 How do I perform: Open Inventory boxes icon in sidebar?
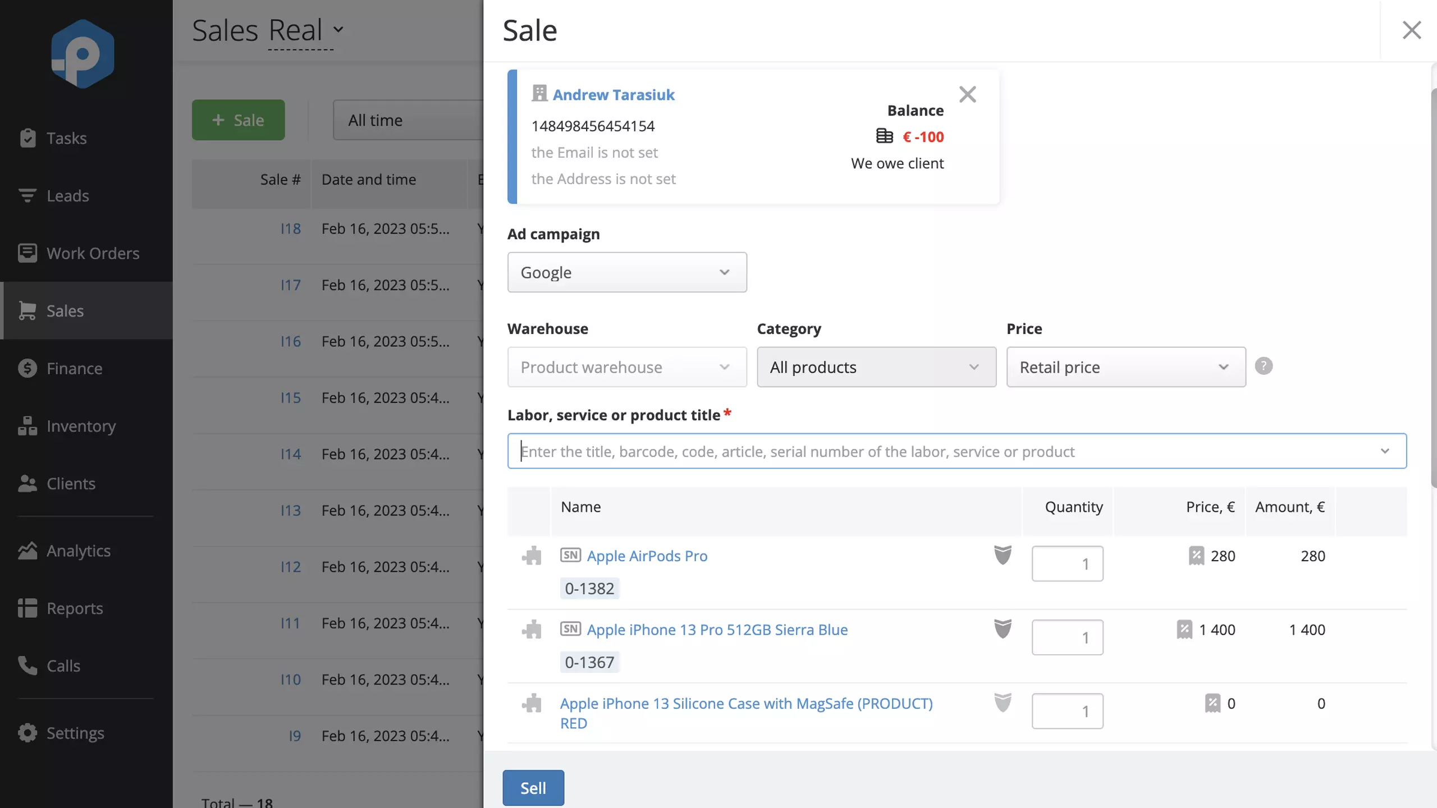coord(28,426)
